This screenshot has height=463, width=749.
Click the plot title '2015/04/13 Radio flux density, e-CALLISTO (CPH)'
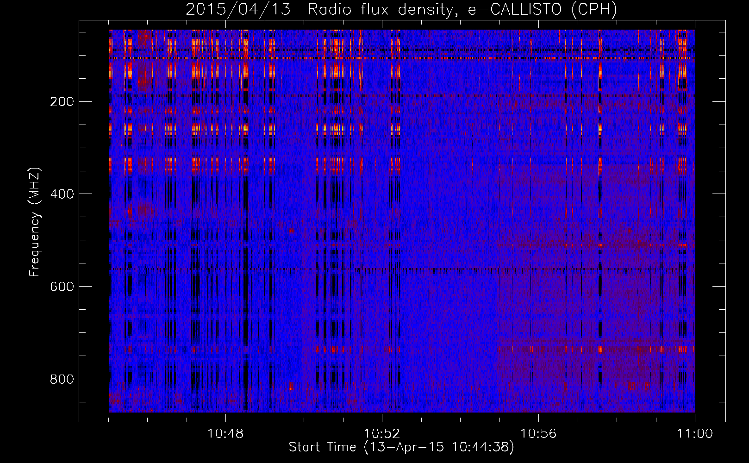tap(401, 10)
